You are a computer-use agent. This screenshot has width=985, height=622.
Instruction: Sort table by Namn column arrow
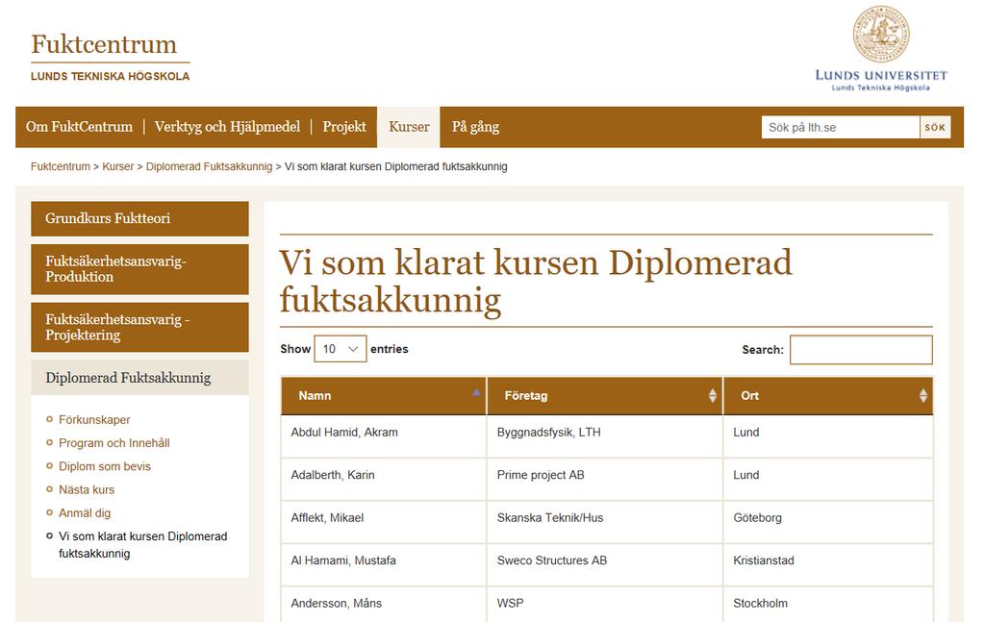tap(476, 392)
